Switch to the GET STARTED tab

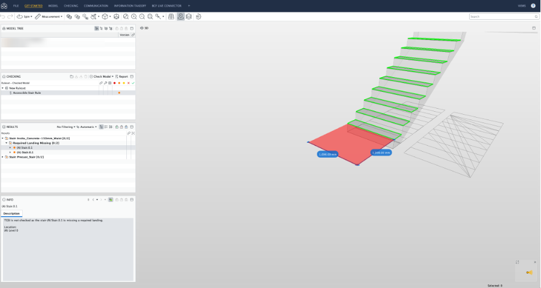34,6
